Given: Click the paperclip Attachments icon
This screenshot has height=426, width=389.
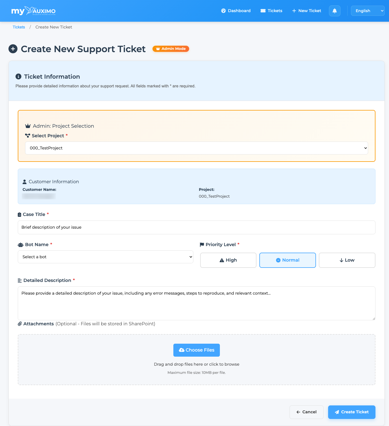Looking at the screenshot, I should click(20, 324).
